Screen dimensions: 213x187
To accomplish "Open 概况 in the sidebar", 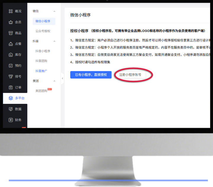I will click(x=15, y=11).
